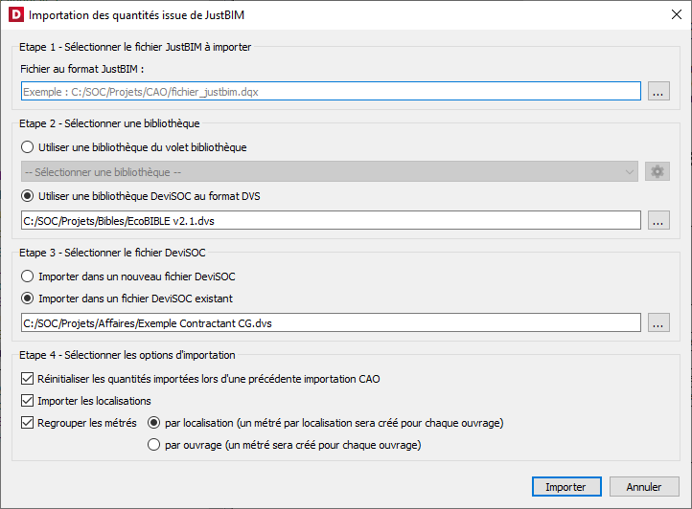Click the Annuler button
Viewport: 692px width, 509px height.
pyautogui.click(x=644, y=487)
